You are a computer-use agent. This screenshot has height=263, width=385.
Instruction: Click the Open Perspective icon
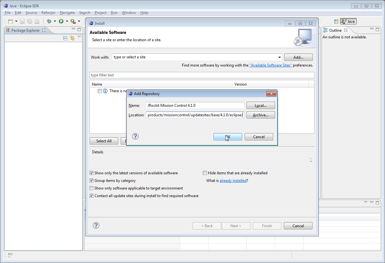(336, 21)
